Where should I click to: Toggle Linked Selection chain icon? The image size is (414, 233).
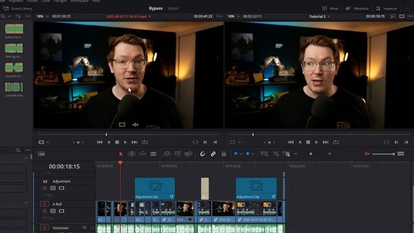pyautogui.click(x=213, y=154)
